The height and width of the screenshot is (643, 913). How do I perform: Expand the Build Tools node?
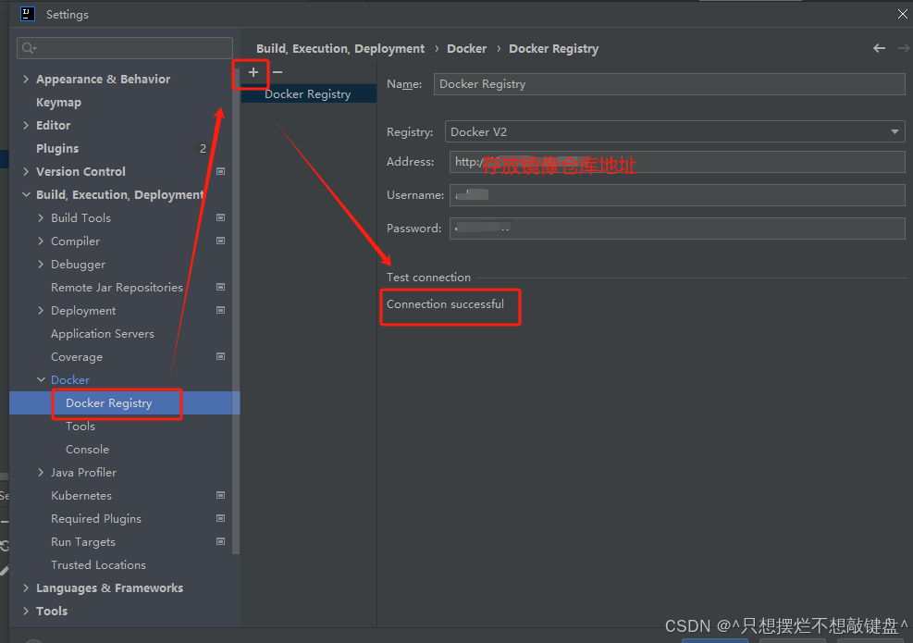point(41,217)
